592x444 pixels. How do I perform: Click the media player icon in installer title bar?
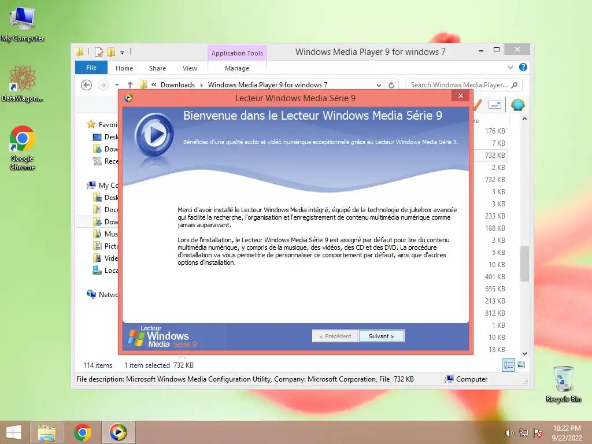point(128,98)
